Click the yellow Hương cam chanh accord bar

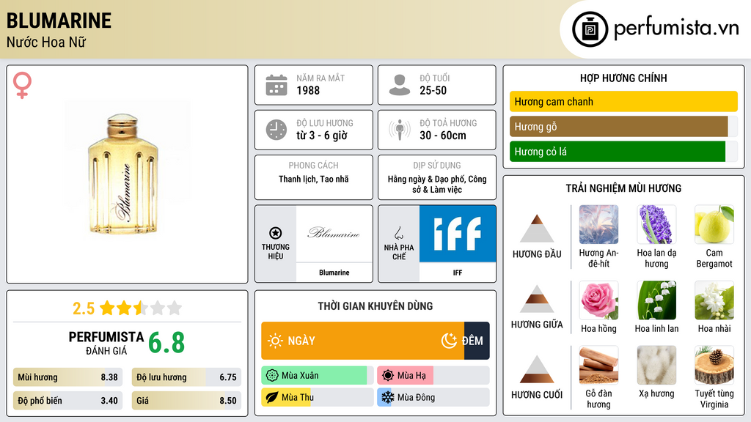click(623, 101)
